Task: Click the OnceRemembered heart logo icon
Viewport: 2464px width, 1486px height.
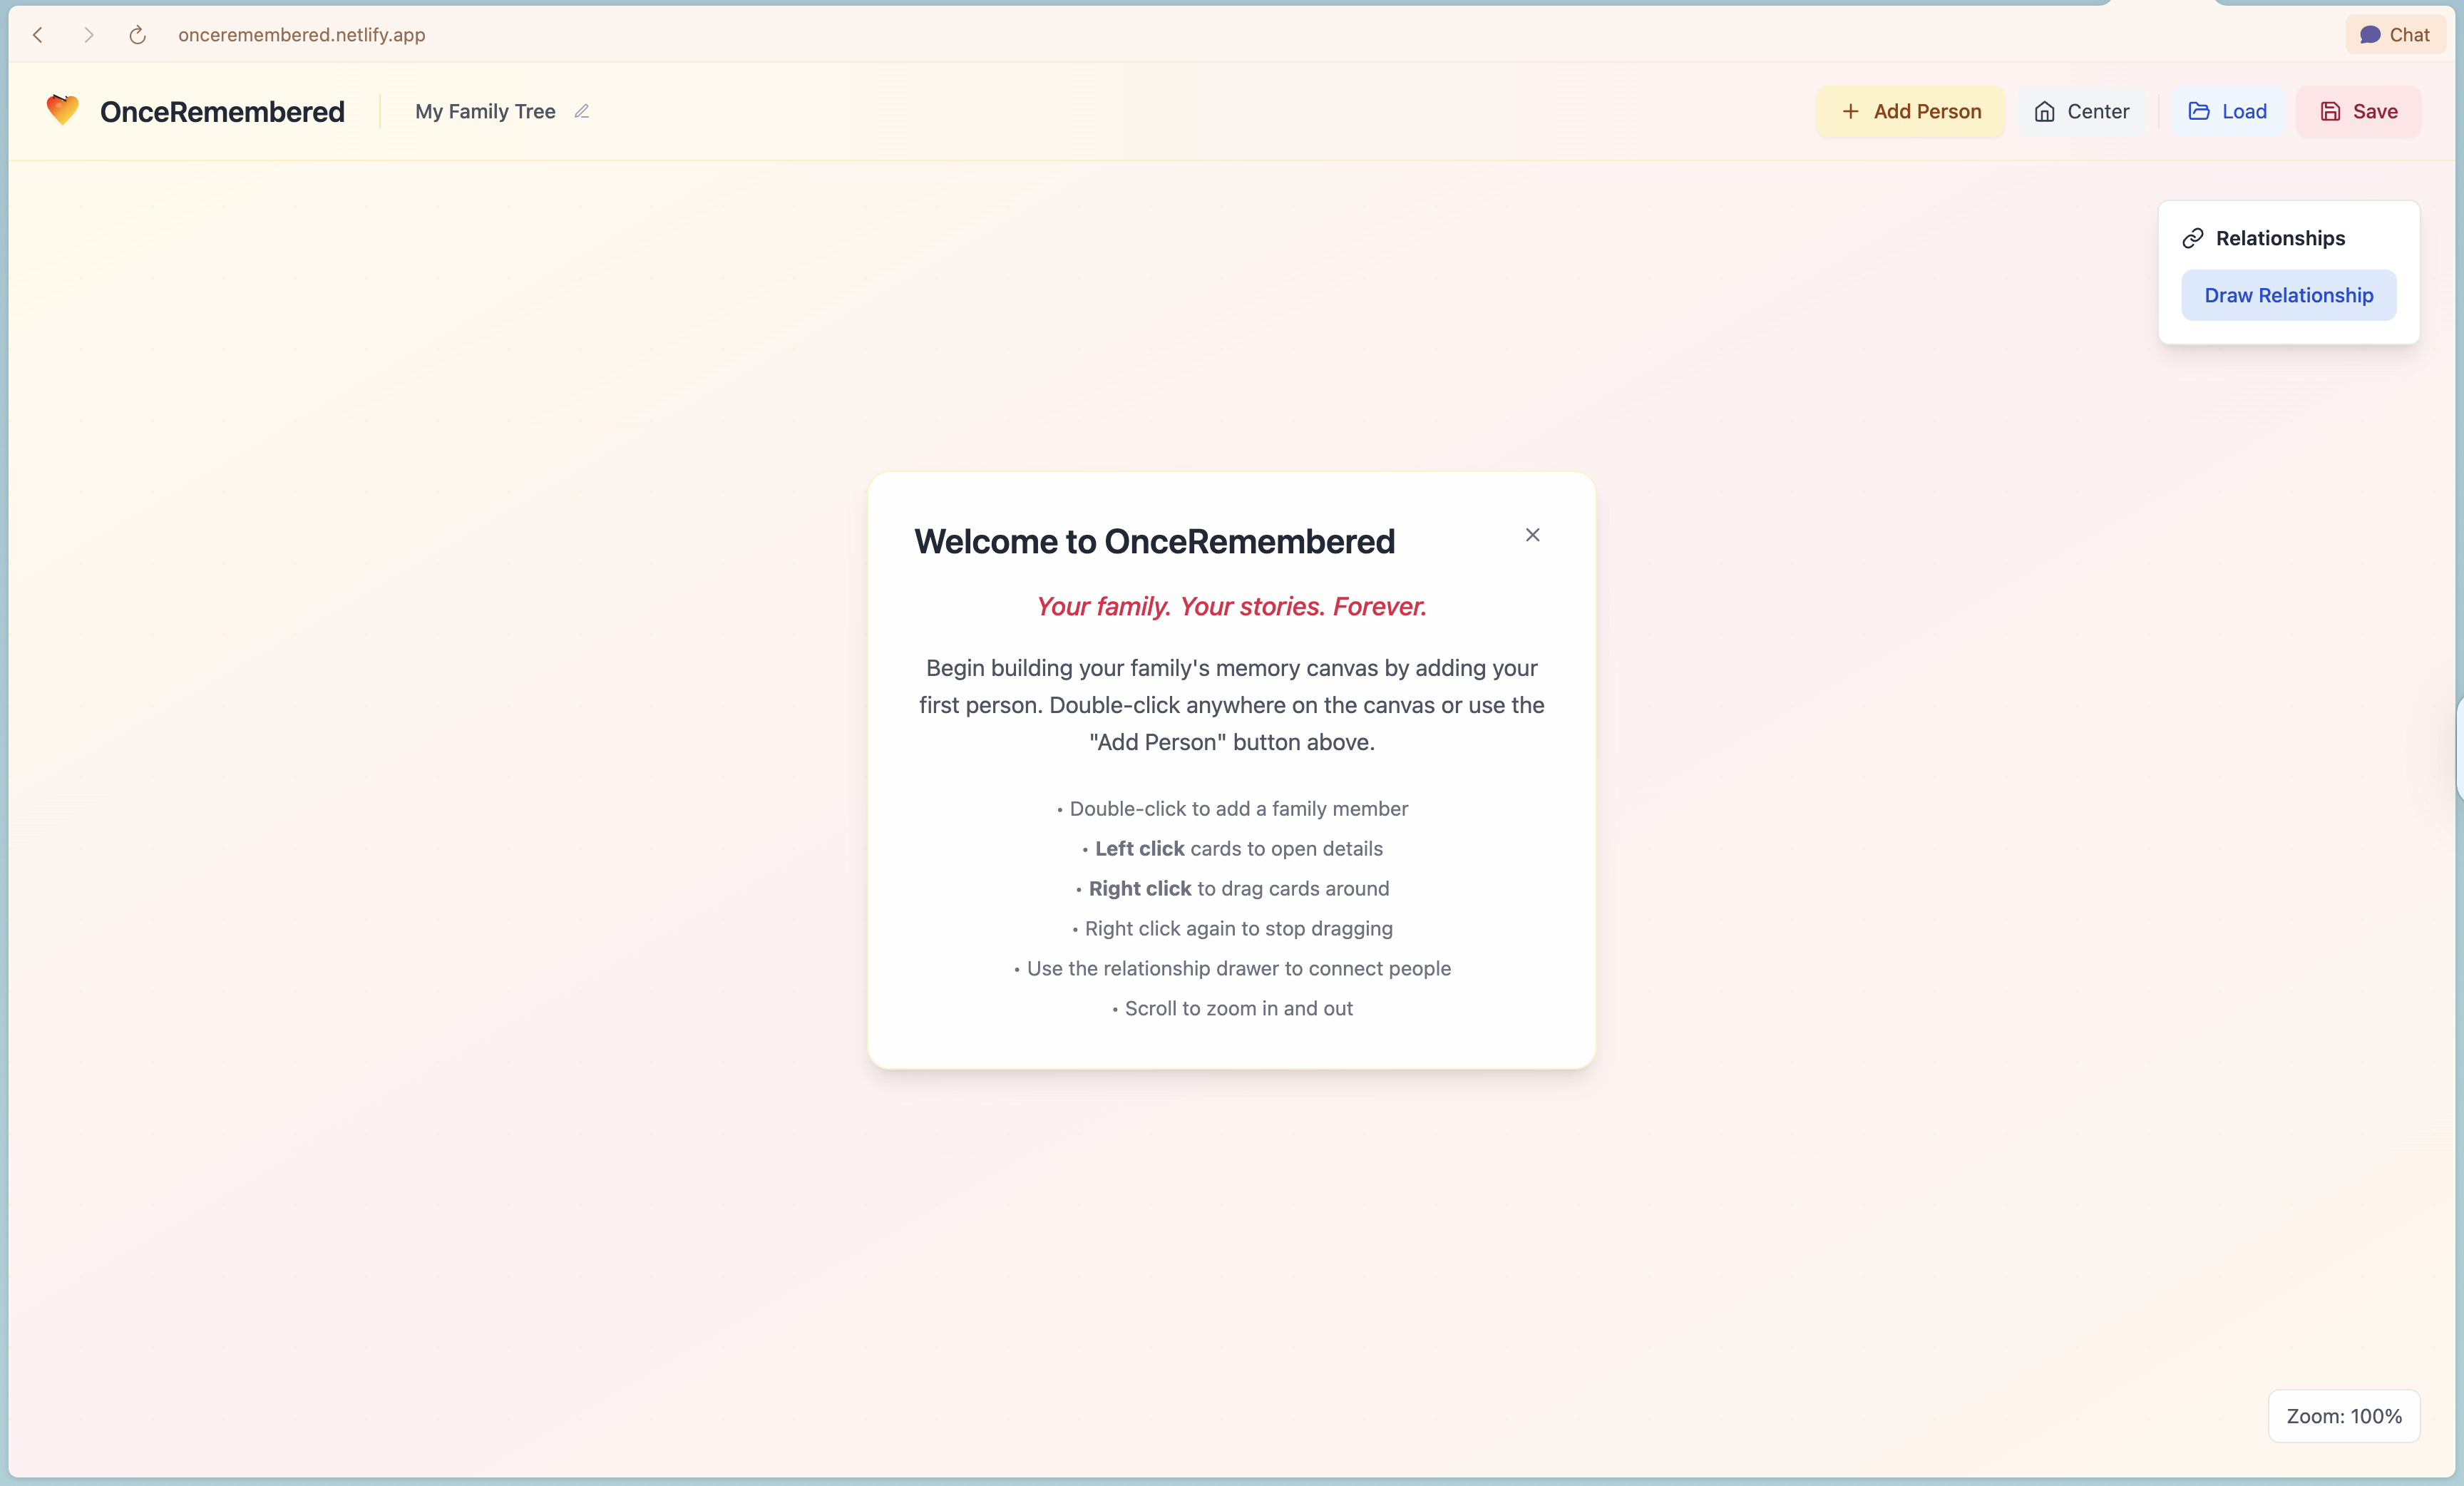Action: pyautogui.click(x=62, y=110)
